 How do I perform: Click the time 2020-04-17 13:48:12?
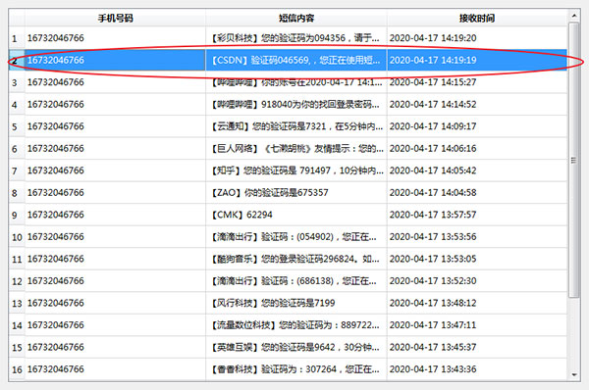pyautogui.click(x=433, y=303)
